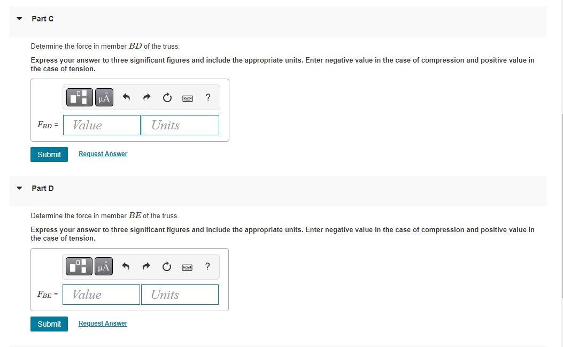The width and height of the screenshot is (563, 347).
Task: Click the undo arrow in Part C answer box
Action: 126,97
